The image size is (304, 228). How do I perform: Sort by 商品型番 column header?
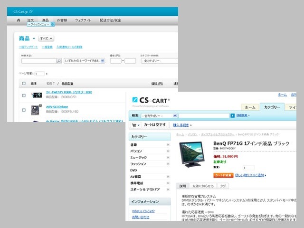pos(67,84)
